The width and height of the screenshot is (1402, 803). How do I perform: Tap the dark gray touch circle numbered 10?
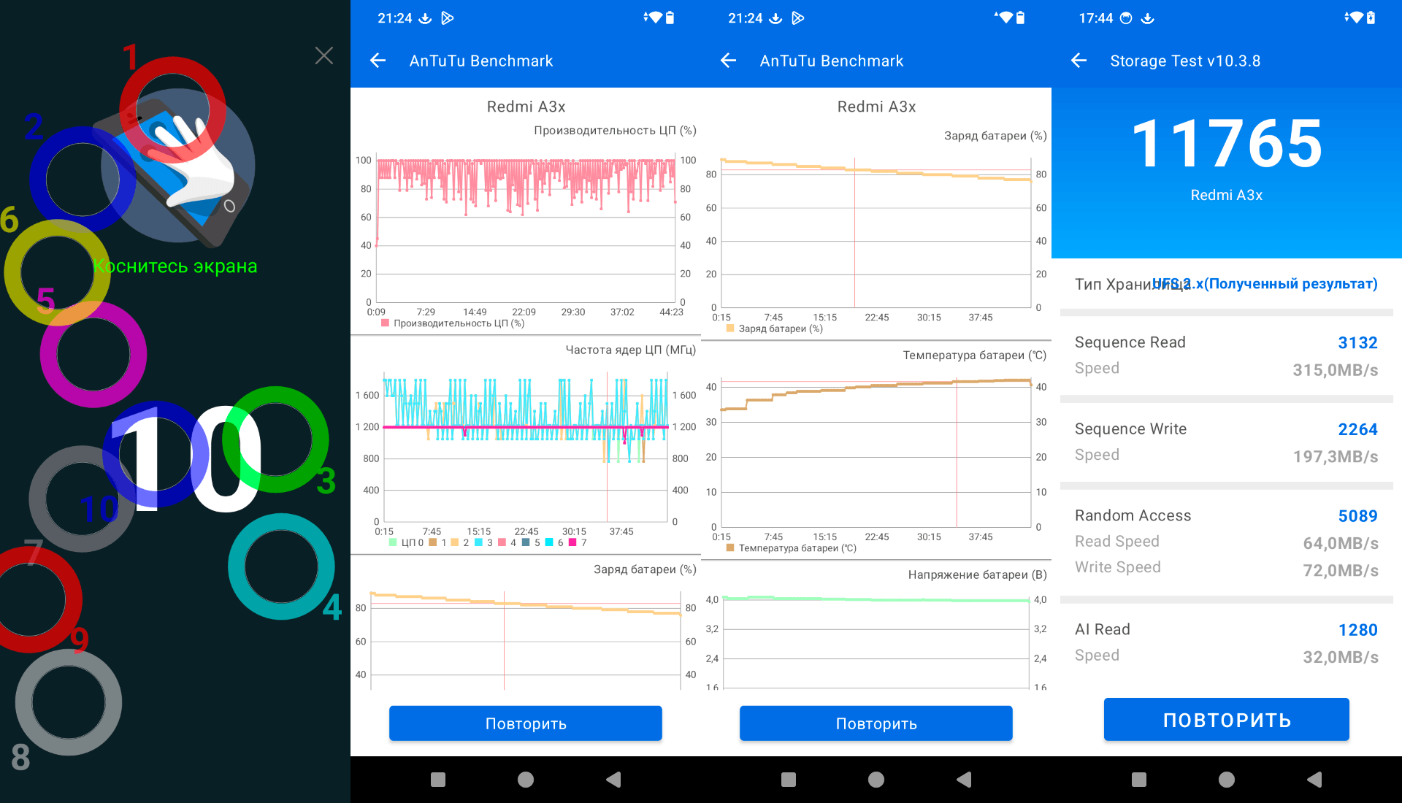point(82,499)
